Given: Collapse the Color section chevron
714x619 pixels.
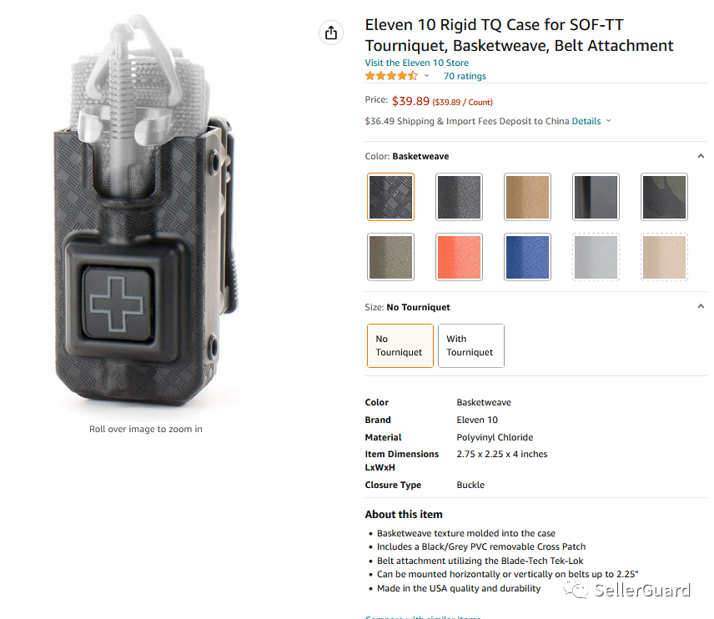Looking at the screenshot, I should 701,156.
